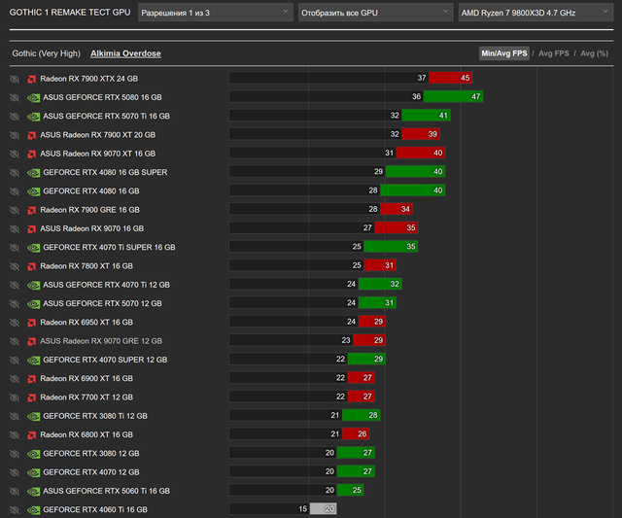Switch to Gothic (Very High) tab
Screen dimensions: 622x518
(46, 53)
